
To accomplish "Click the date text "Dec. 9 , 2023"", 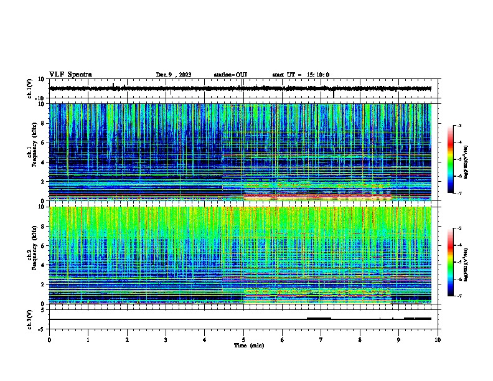I will (x=174, y=75).
